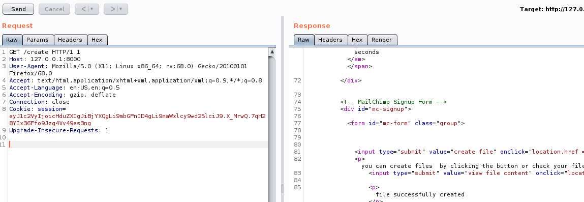This screenshot has width=584, height=202.
Task: Click the empty line 11 in request editor
Action: [x=138, y=145]
